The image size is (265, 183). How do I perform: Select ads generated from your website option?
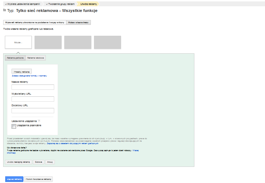[35, 22]
